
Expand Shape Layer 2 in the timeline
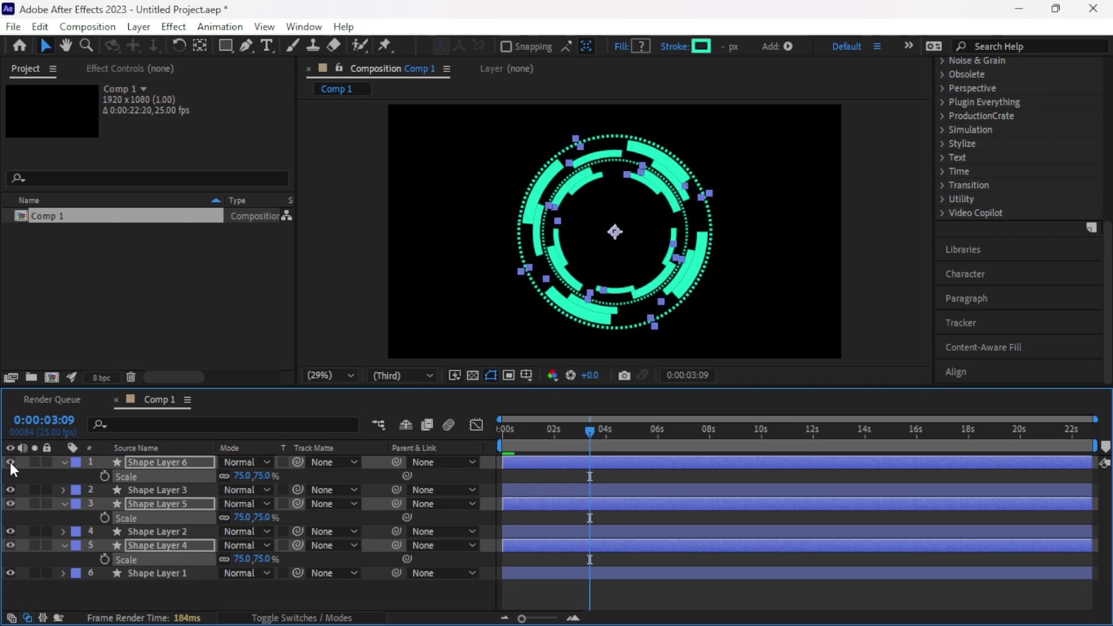point(63,531)
